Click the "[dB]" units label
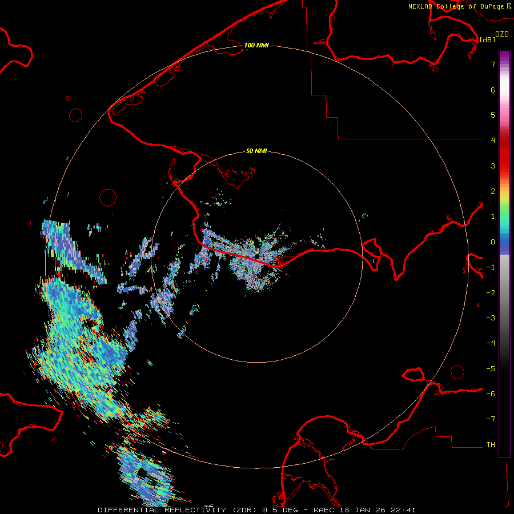The image size is (514, 514). 488,39
